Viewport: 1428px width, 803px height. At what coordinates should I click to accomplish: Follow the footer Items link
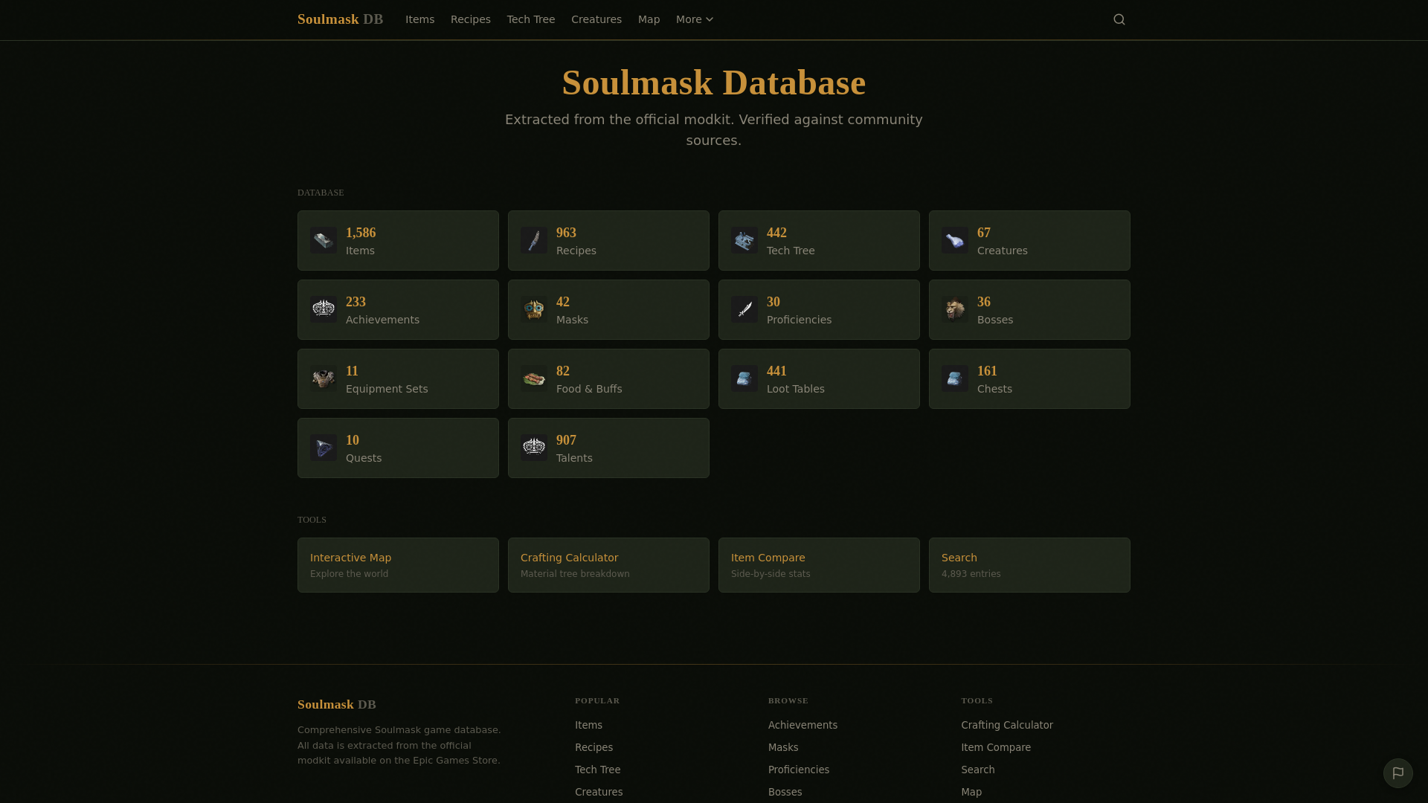588,725
